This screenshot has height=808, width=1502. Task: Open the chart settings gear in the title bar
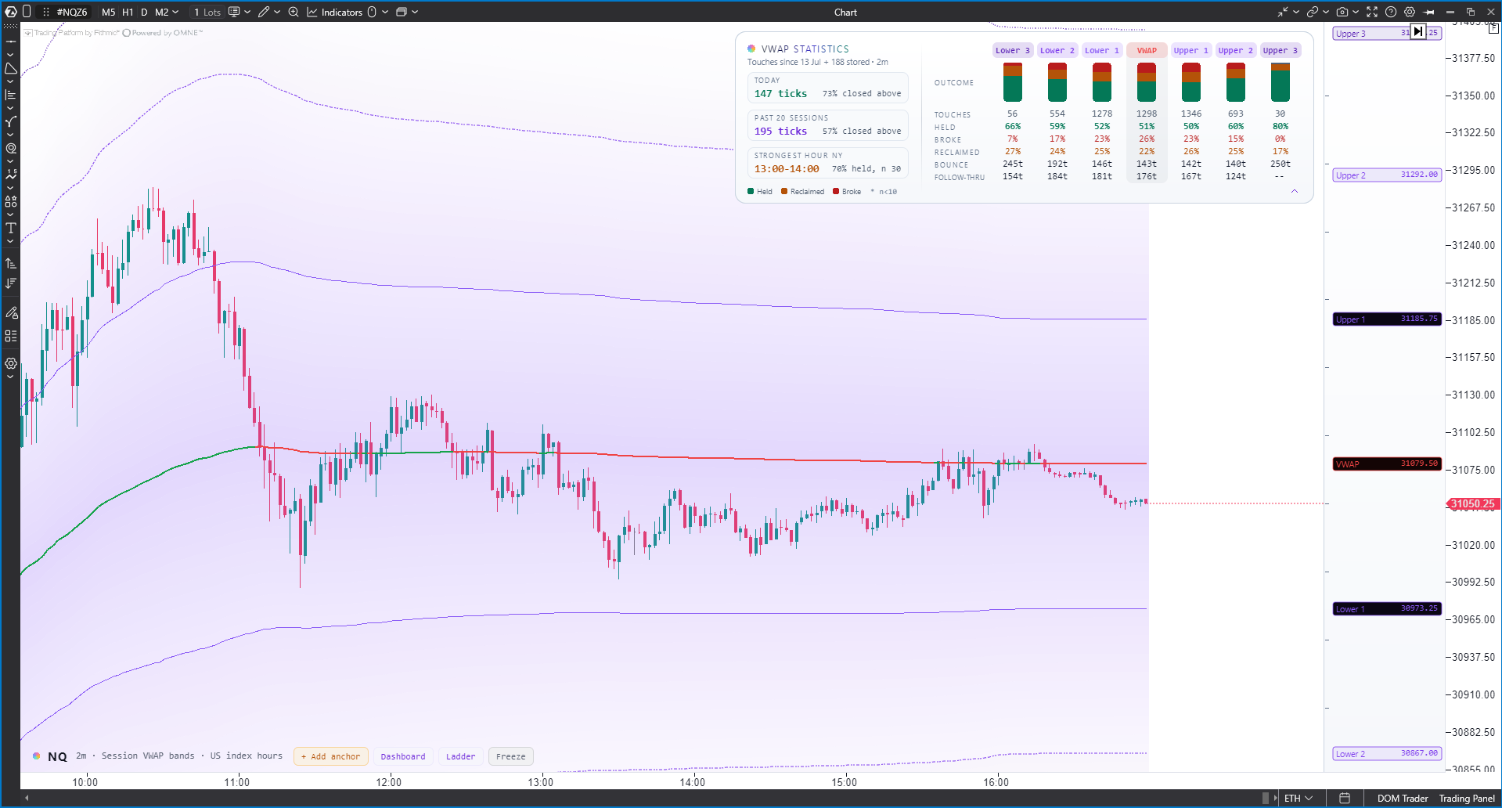tap(1410, 12)
